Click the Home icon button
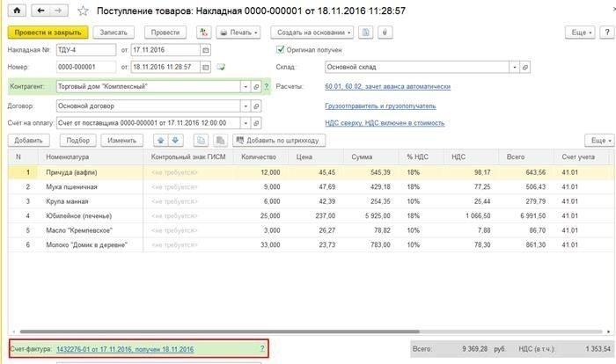The height and width of the screenshot is (364, 616). [x=16, y=11]
